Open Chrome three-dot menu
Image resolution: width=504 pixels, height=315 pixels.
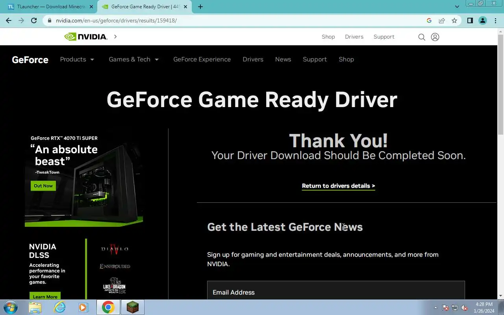495,20
